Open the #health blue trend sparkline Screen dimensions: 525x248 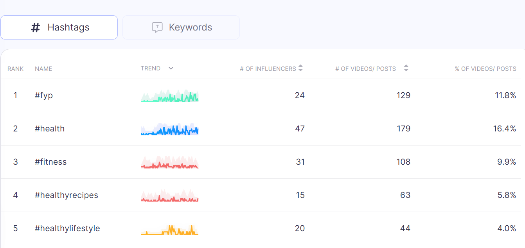coord(170,129)
